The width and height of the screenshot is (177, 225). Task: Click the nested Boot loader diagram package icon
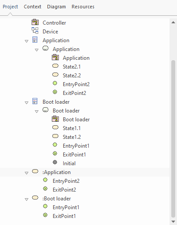coord(55,119)
